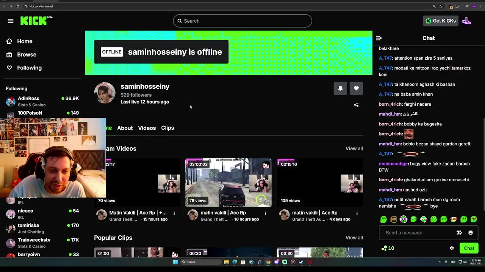Switch to the Clips tab
The image size is (485, 272).
(x=167, y=128)
